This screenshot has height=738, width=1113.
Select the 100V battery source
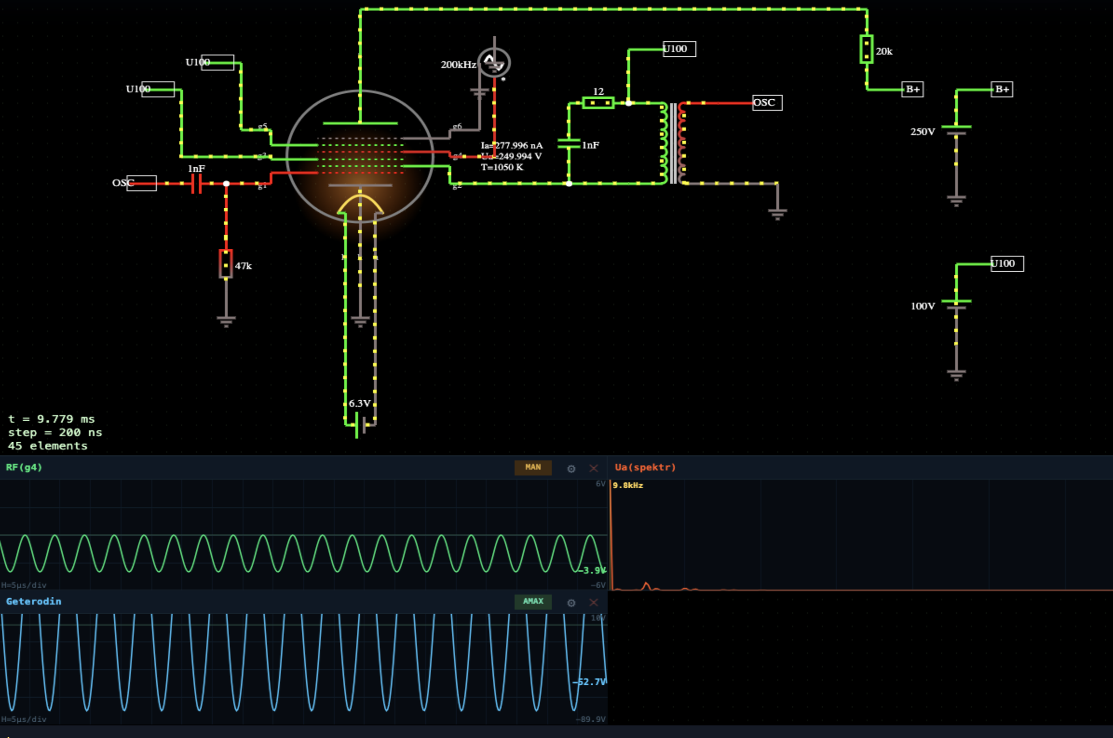pos(957,304)
